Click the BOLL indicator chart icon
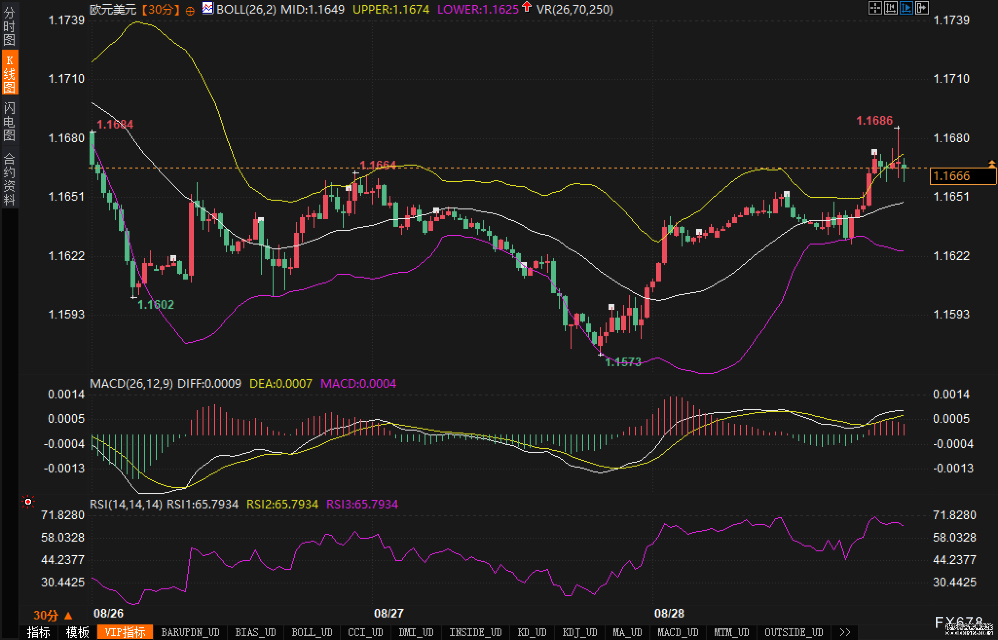The width and height of the screenshot is (998, 640). [208, 8]
